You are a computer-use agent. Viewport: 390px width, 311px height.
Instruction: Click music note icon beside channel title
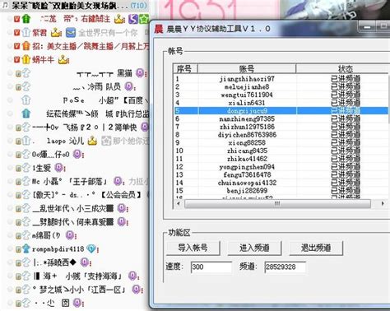click(x=5, y=5)
